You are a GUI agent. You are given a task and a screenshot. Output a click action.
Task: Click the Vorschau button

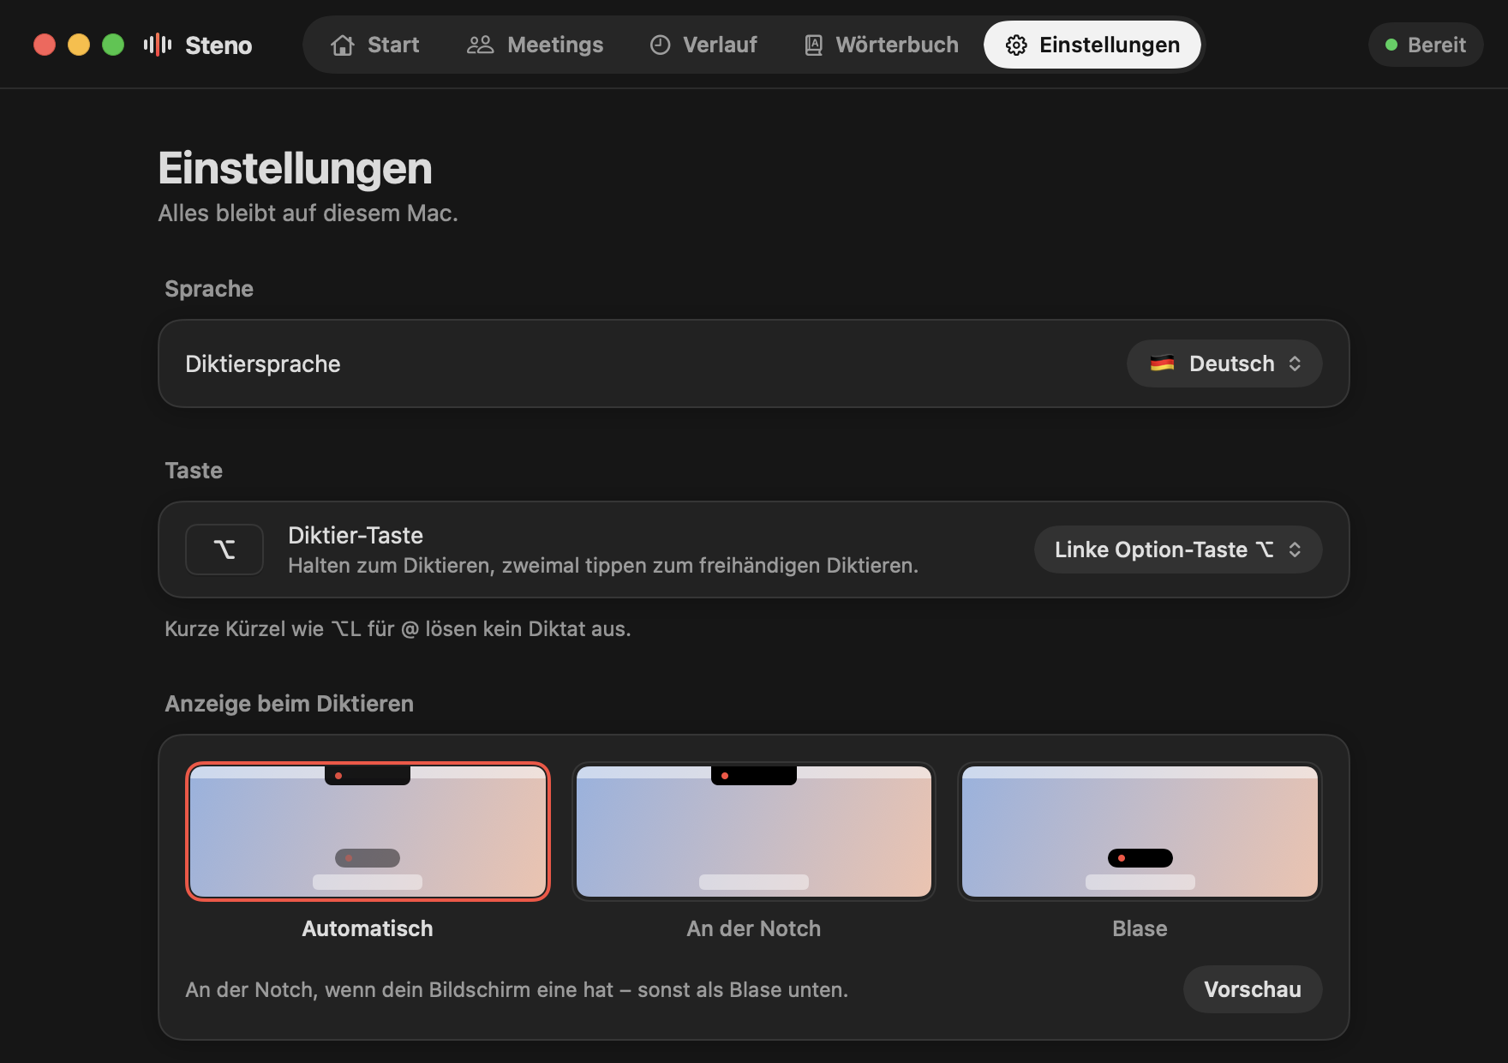(1253, 989)
